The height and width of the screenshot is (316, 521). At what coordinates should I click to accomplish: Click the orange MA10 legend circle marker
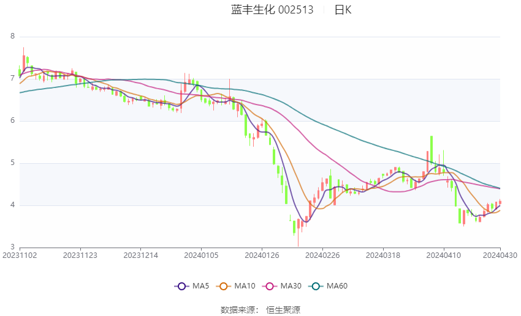224,286
